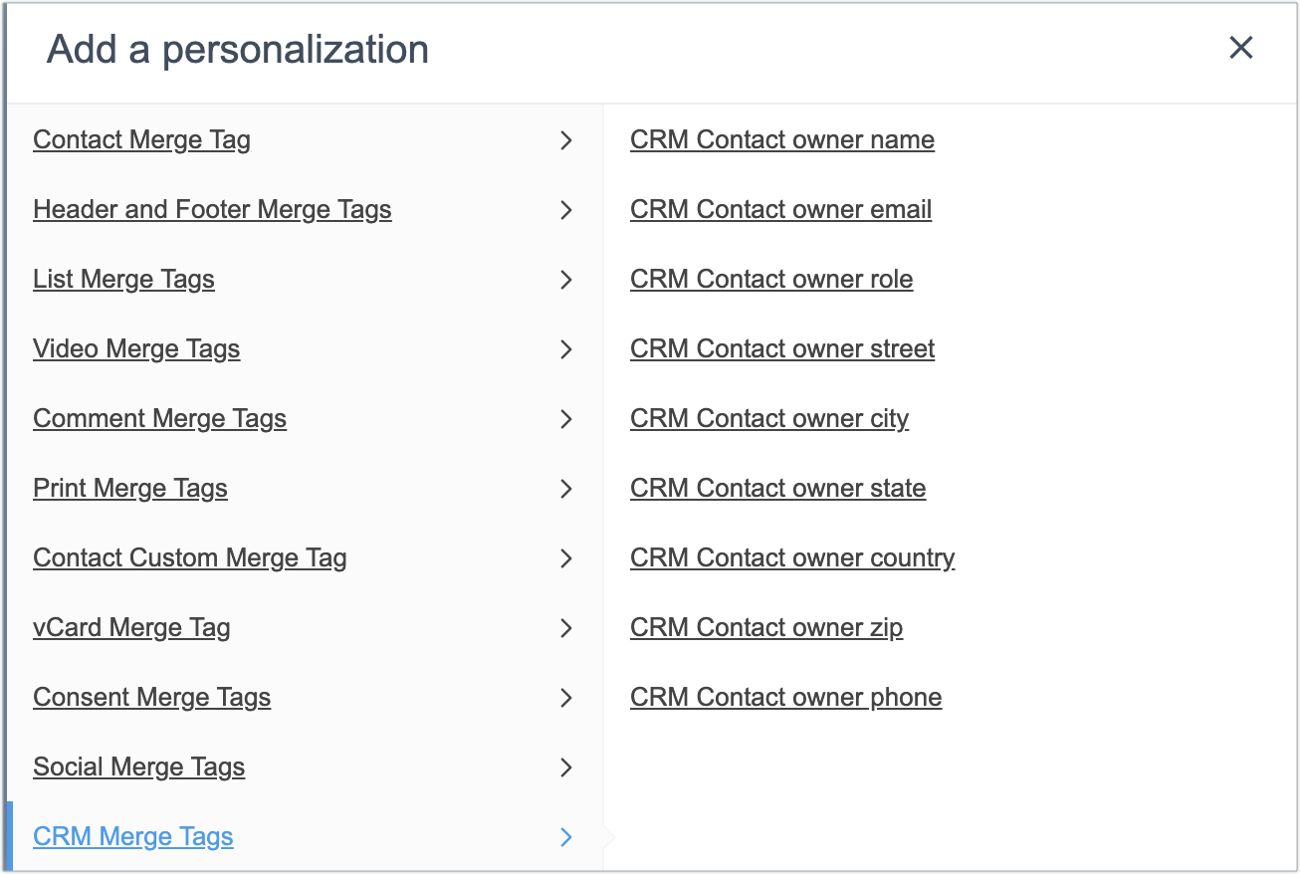Expand chevron beside List Merge Tags

566,280
